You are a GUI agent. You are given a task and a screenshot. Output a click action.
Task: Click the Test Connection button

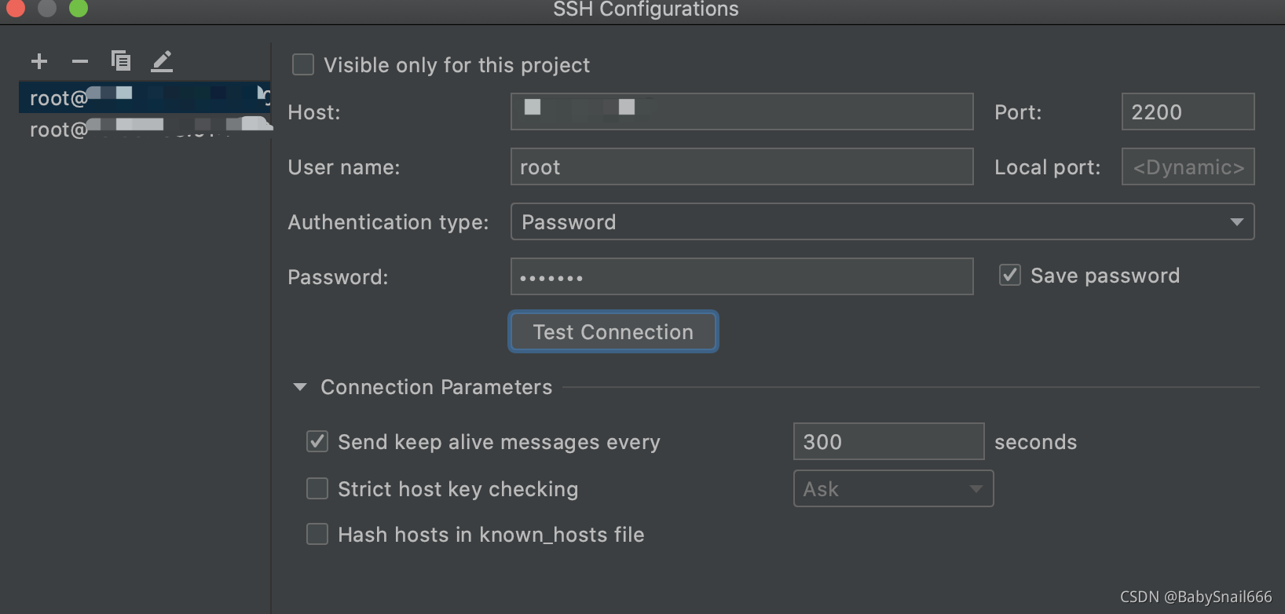[613, 331]
